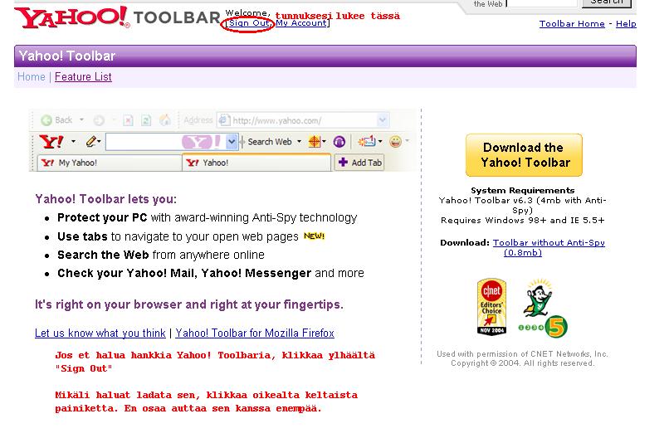Click the Sign Out link
Viewport: 669px width, 438px height.
coord(248,23)
